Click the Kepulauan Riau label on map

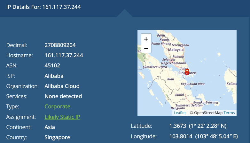point(192,84)
